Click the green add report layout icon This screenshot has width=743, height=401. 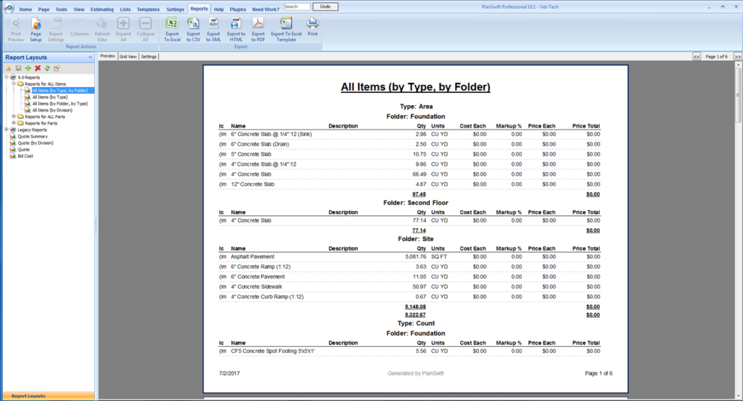28,68
